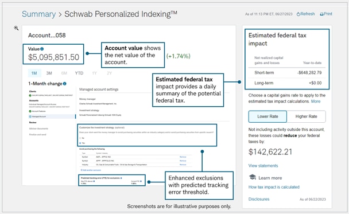
Task: Click the magnifier zoom icon
Action: pos(16,28)
